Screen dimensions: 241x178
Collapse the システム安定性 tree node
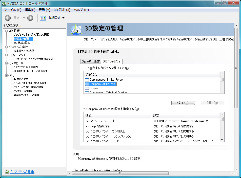(x=7, y=47)
